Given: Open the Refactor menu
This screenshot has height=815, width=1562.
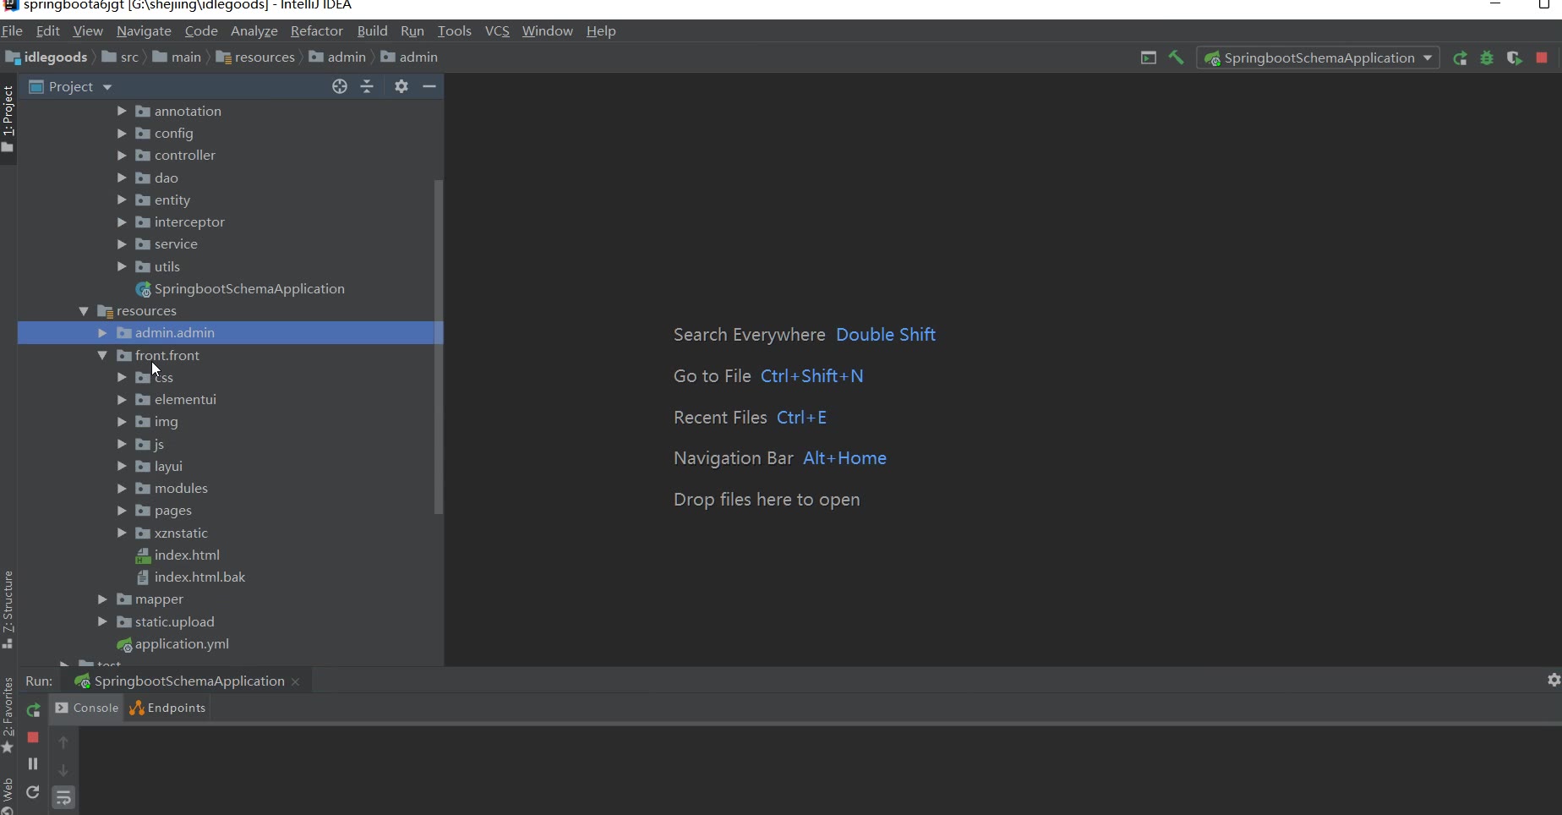Looking at the screenshot, I should coord(316,30).
